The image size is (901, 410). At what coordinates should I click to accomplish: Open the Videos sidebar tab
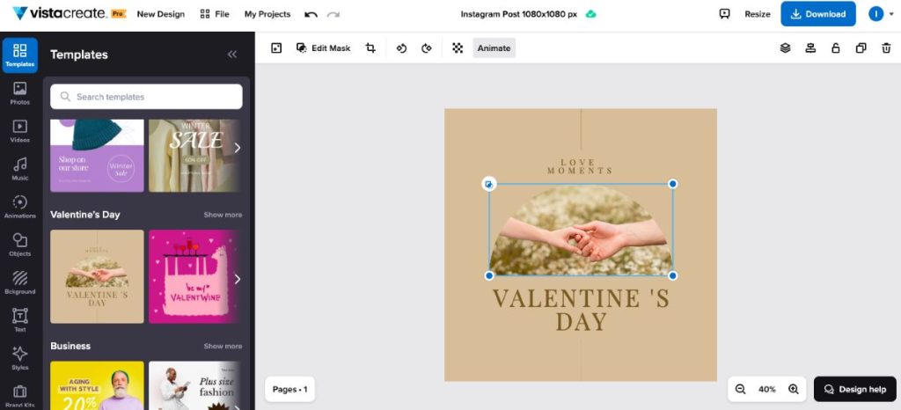point(20,131)
